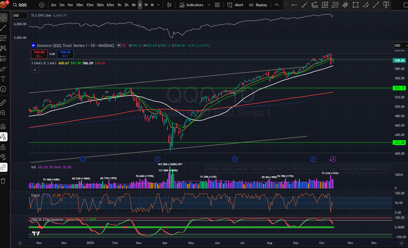Image resolution: width=408 pixels, height=248 pixels.
Task: Switch to 4h timeframe
Action: point(133,5)
